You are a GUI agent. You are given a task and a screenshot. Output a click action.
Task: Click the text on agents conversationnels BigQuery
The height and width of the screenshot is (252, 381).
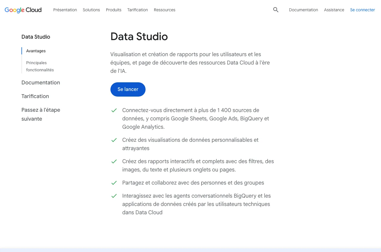pyautogui.click(x=196, y=204)
